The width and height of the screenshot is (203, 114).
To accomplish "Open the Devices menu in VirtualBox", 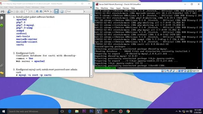I will (126, 8).
